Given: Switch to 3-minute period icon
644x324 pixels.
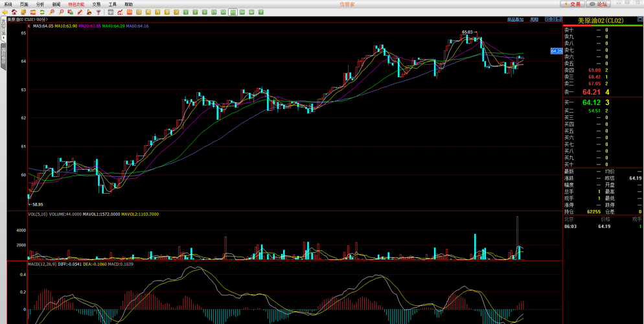Looking at the screenshot, I should coord(195,12).
